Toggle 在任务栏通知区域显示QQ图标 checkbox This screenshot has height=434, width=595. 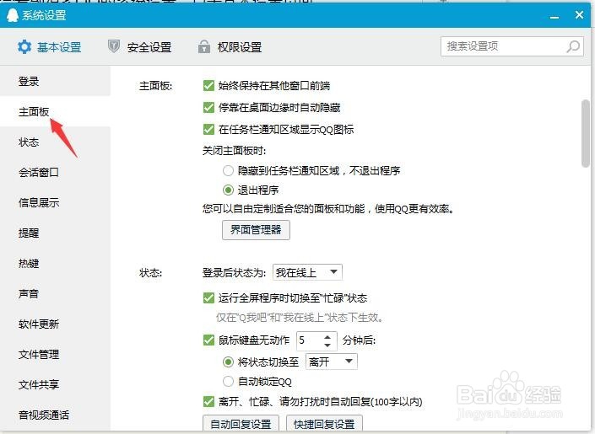(x=208, y=130)
